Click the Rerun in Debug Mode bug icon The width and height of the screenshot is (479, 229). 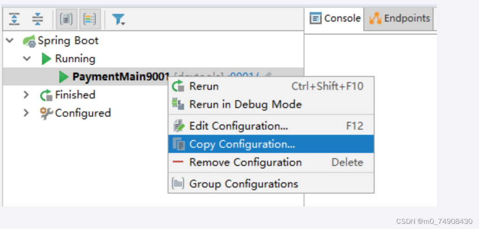(178, 104)
